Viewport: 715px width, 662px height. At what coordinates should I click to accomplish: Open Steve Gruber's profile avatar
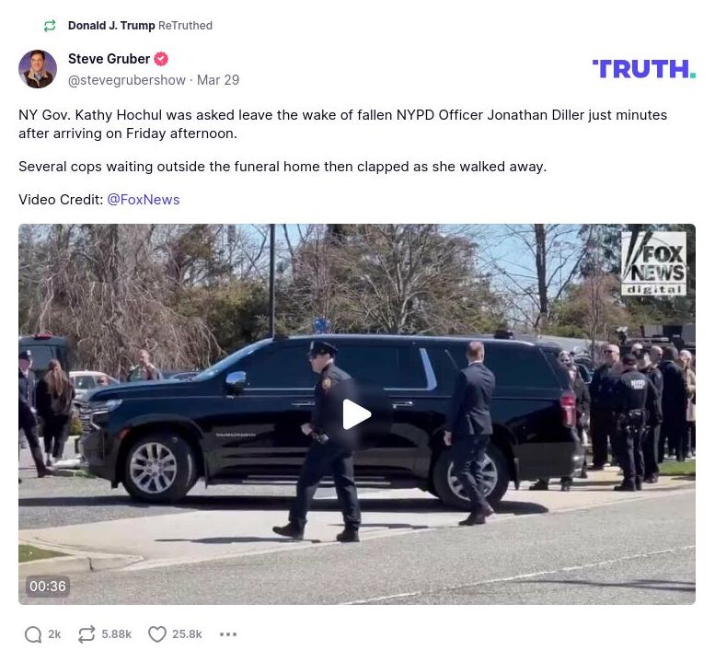[38, 69]
